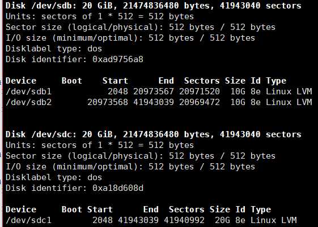
Task: Click the Disk /dev/sdb header line
Action: click(x=153, y=6)
